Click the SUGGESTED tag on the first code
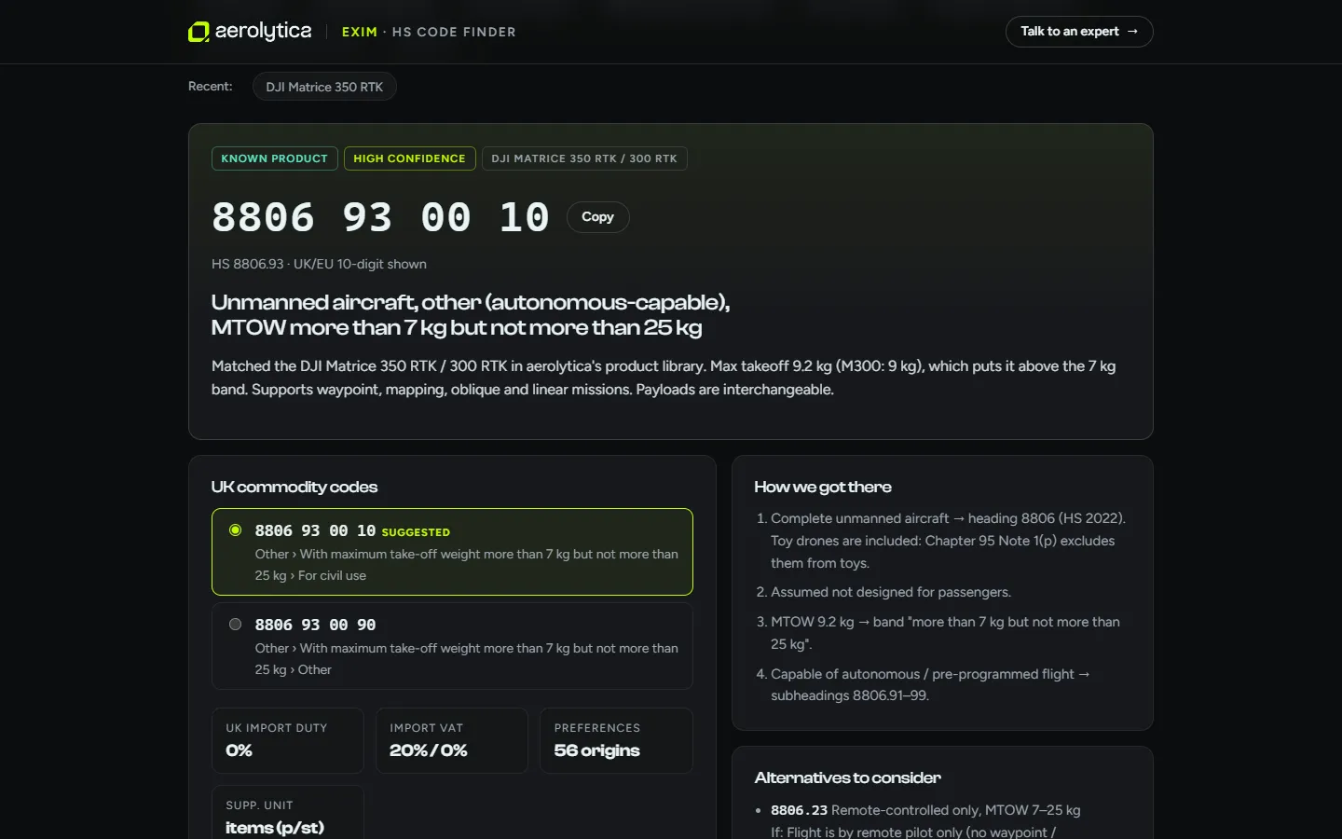Image resolution: width=1342 pixels, height=839 pixels. point(416,532)
